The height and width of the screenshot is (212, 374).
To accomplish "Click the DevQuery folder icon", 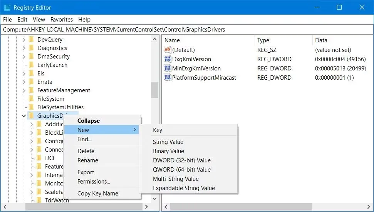I will [31, 40].
